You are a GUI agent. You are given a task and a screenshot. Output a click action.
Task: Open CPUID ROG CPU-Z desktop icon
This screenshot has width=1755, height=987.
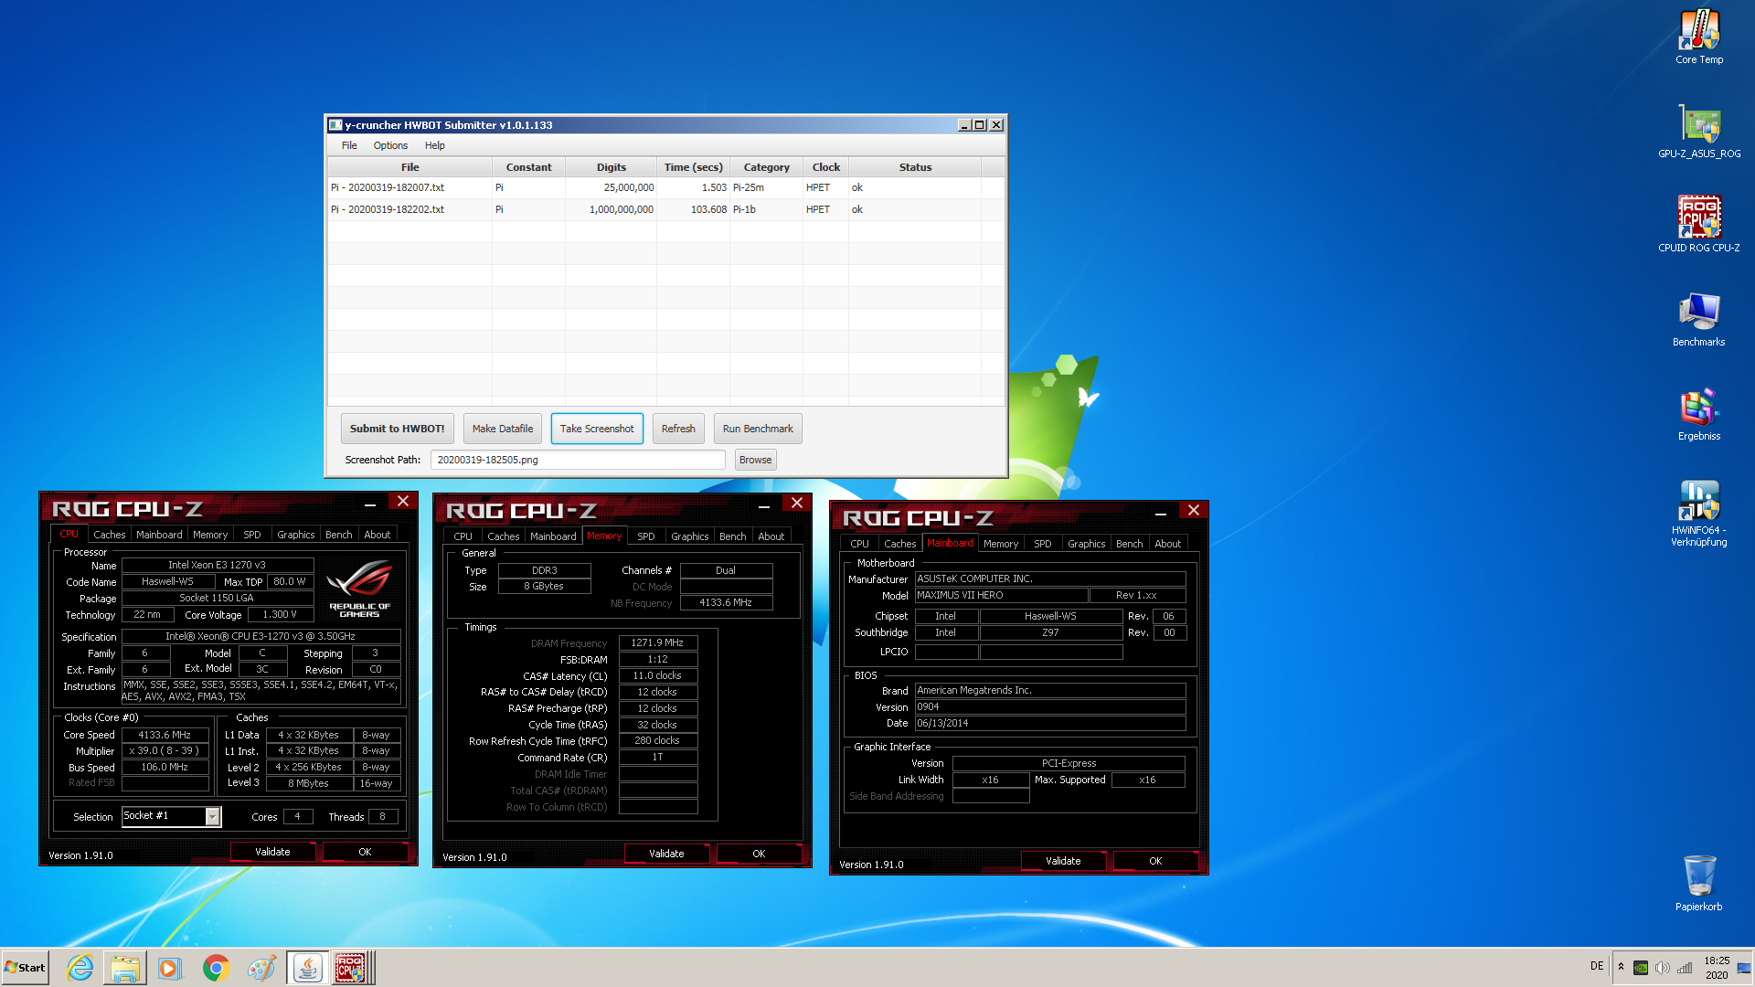tap(1699, 225)
